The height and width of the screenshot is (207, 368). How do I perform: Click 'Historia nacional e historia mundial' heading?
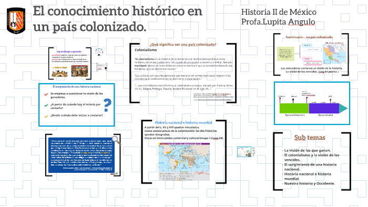pos(183,122)
